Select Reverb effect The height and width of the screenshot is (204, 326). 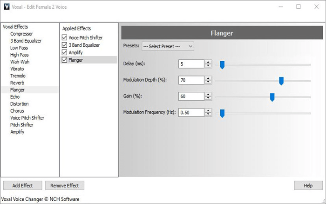coord(17,83)
